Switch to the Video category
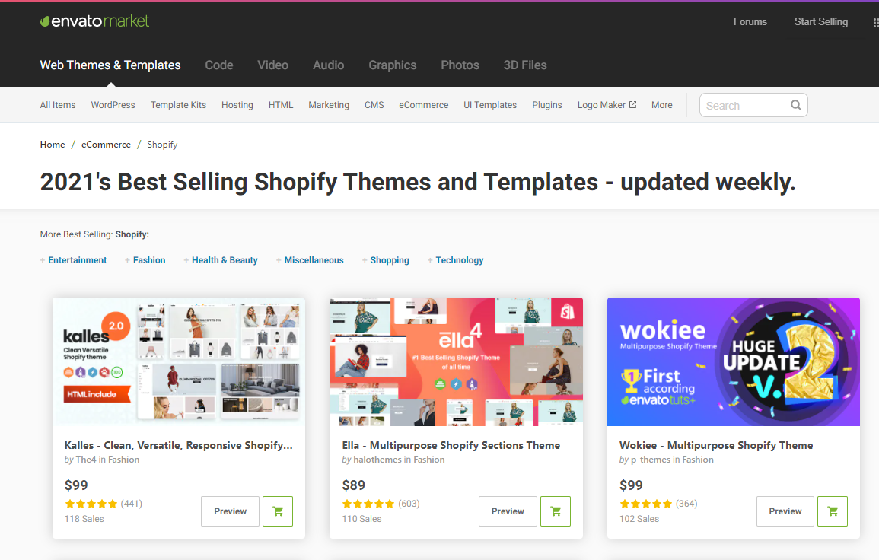879x560 pixels. pyautogui.click(x=273, y=65)
